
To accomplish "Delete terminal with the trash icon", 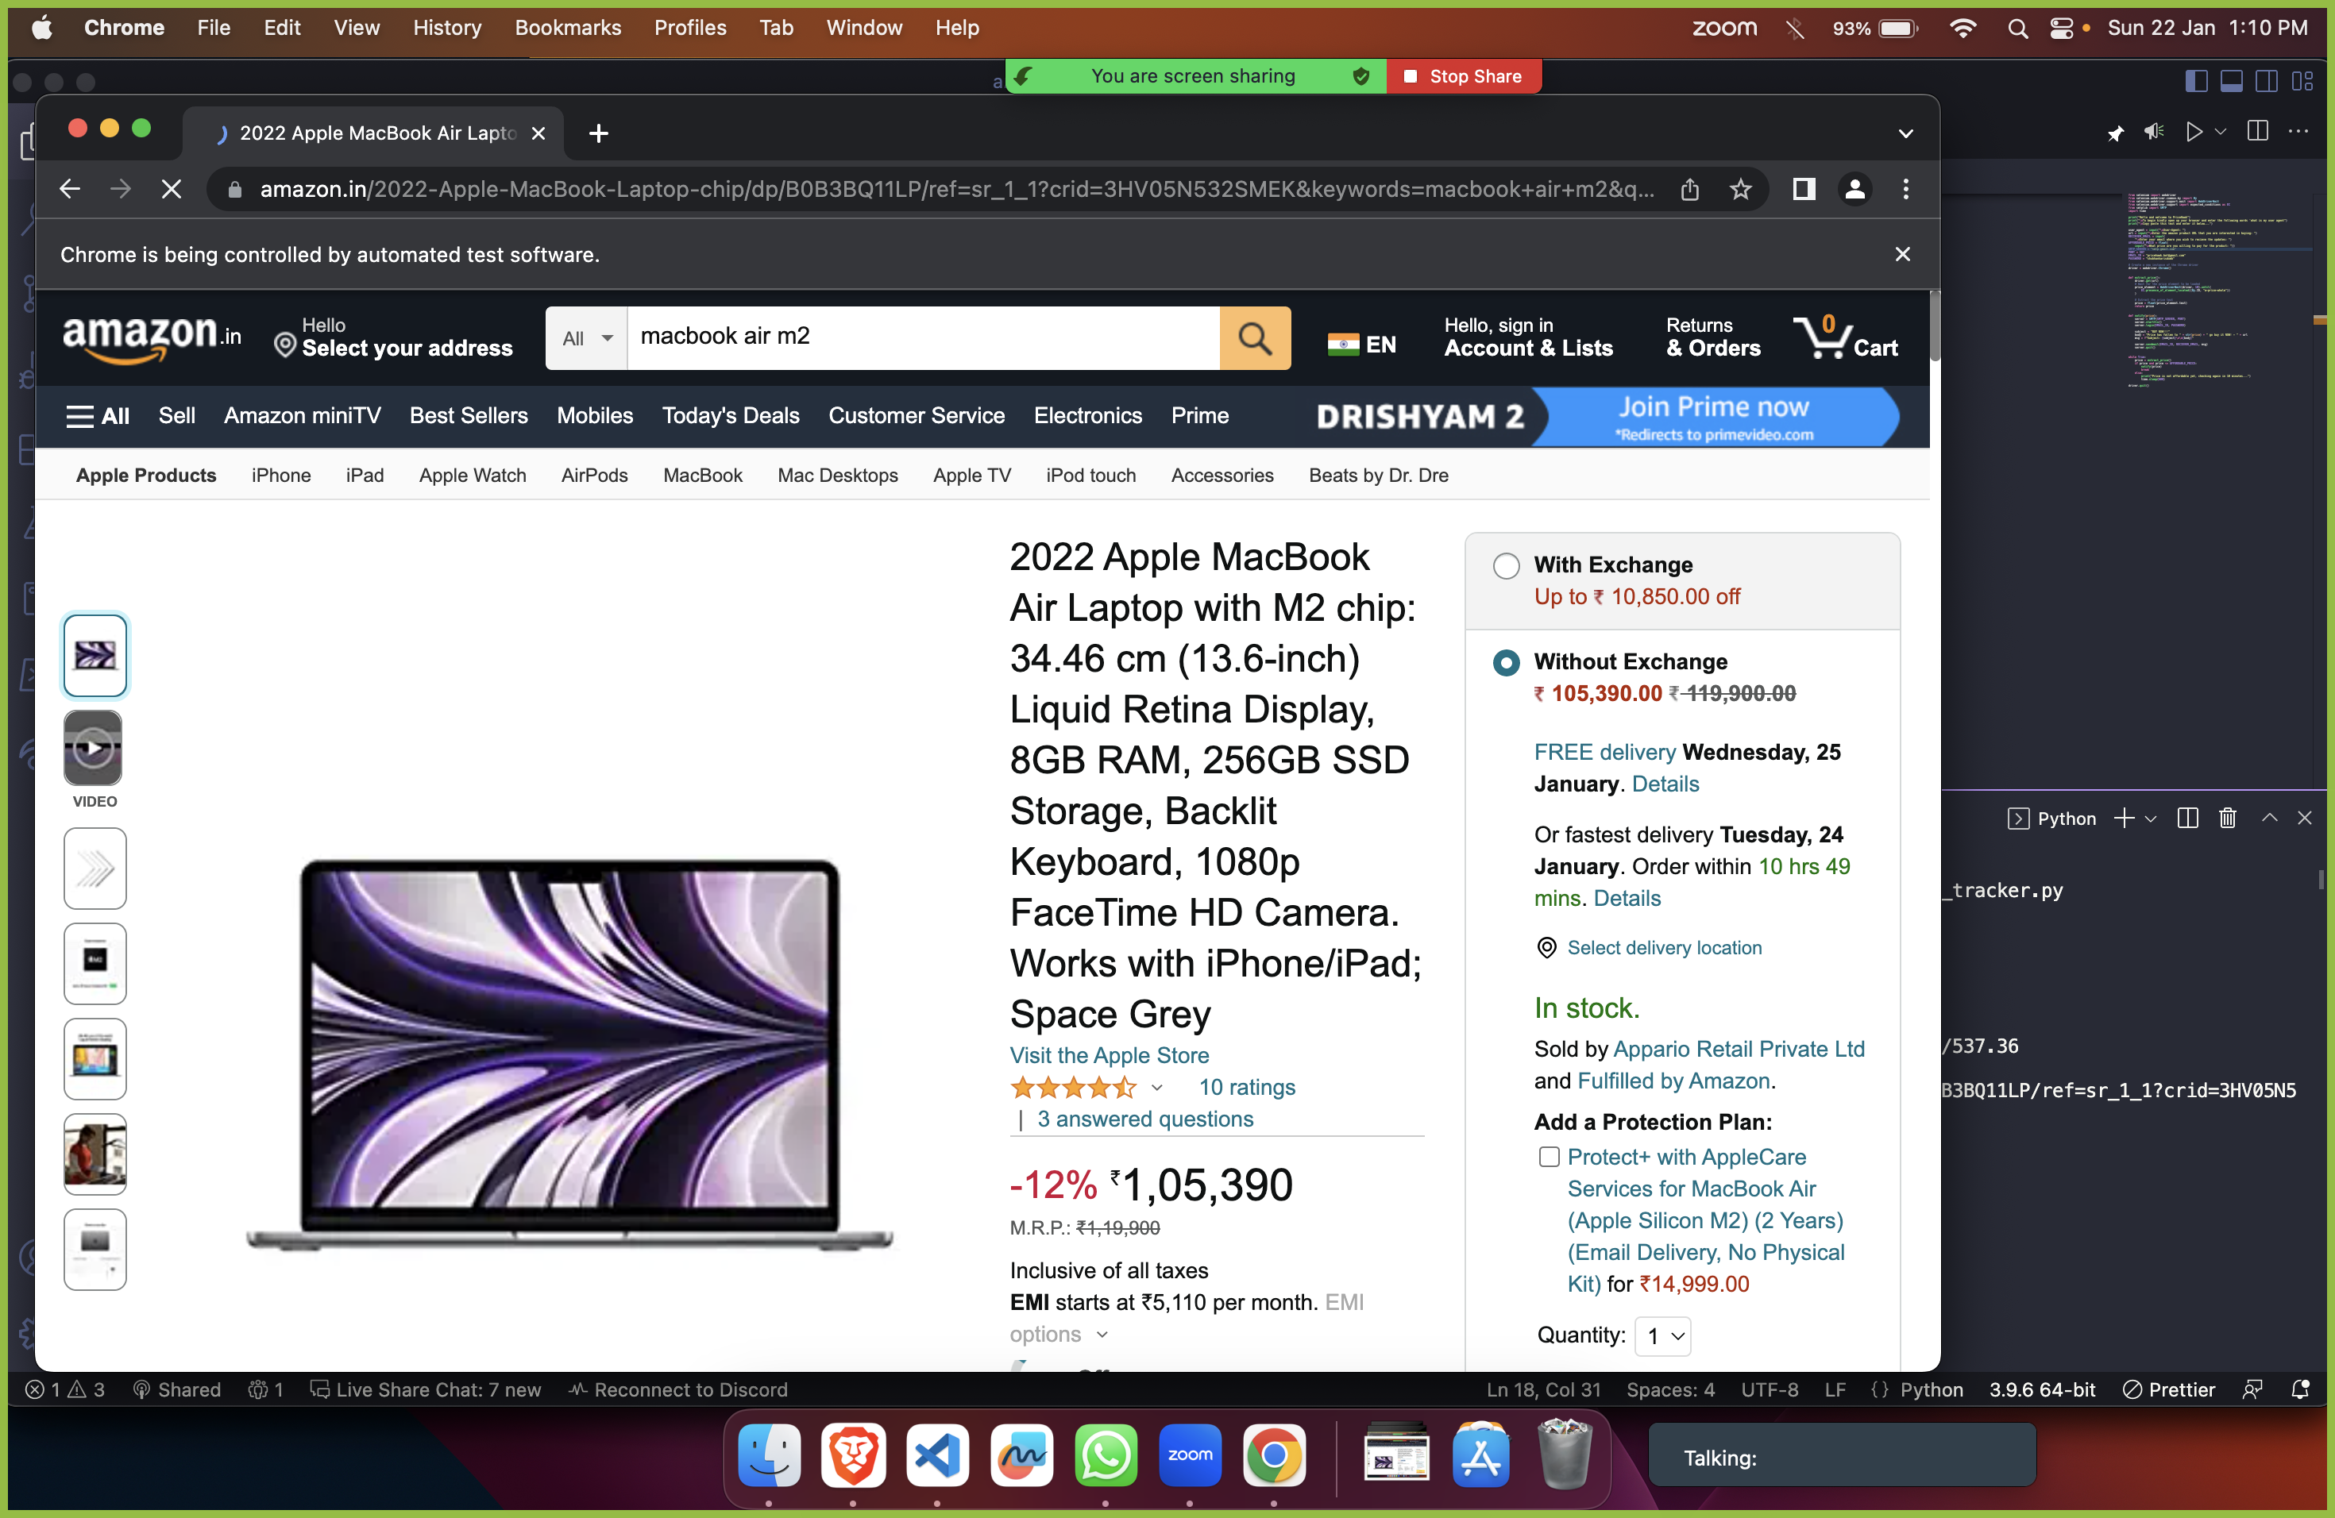I will (2227, 818).
